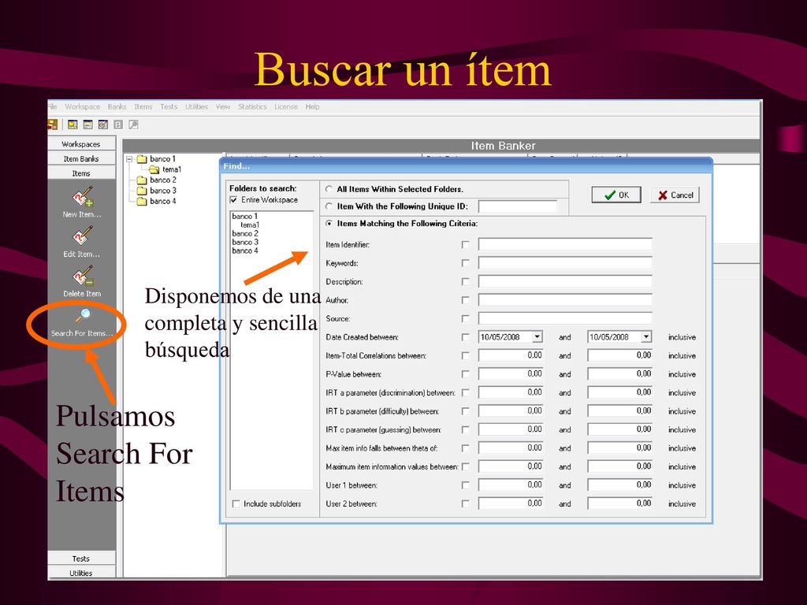Click the Keywords text field
Screen dimensions: 807x605
coord(565,263)
